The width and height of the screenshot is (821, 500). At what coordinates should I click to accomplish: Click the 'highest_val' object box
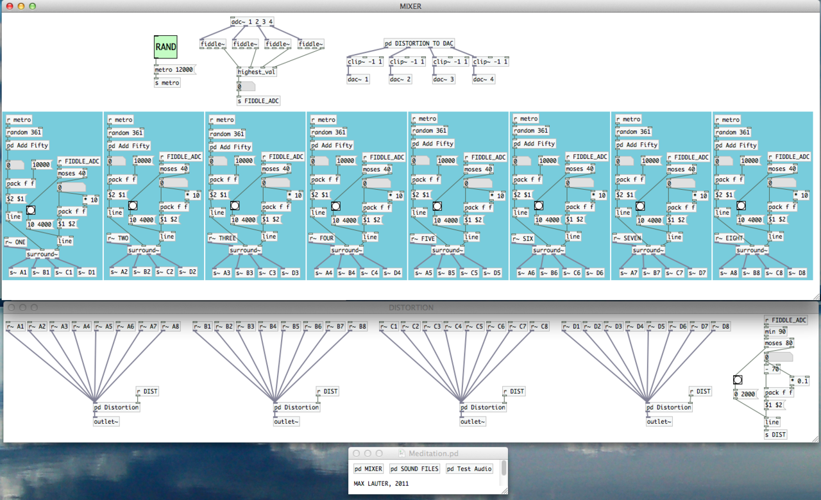click(257, 72)
